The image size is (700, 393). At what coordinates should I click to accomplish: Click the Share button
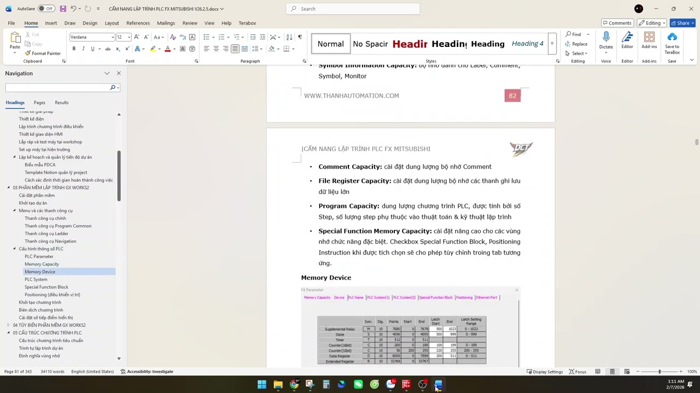coord(682,23)
